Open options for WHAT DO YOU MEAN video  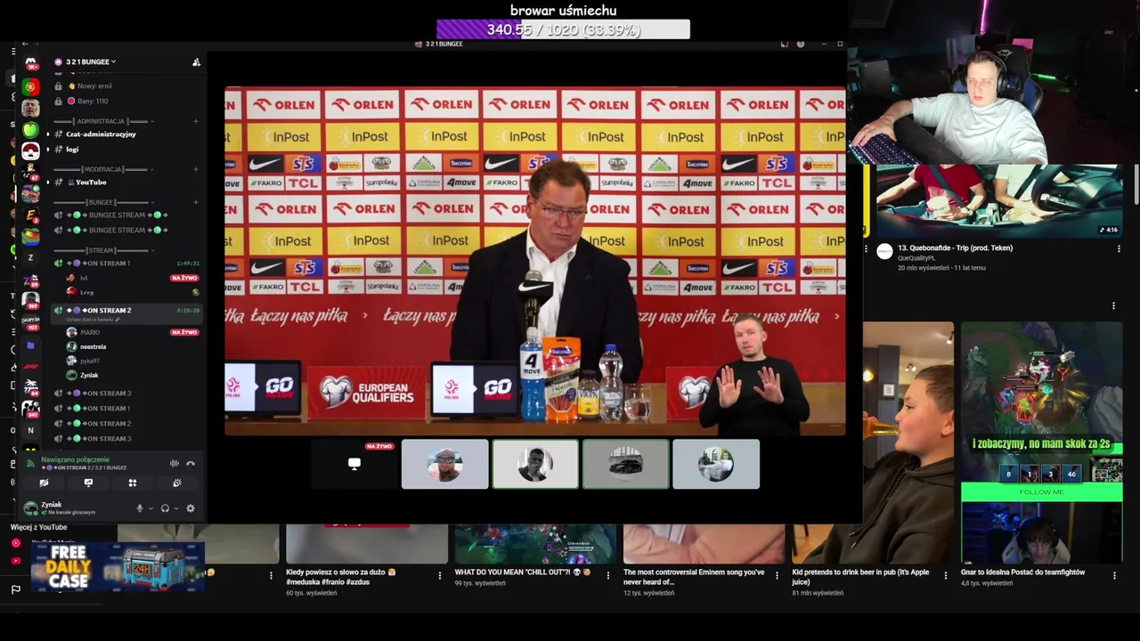pyautogui.click(x=608, y=575)
